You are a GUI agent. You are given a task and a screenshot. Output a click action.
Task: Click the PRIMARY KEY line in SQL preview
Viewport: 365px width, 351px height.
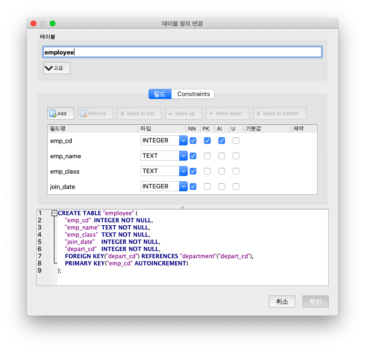(x=127, y=263)
